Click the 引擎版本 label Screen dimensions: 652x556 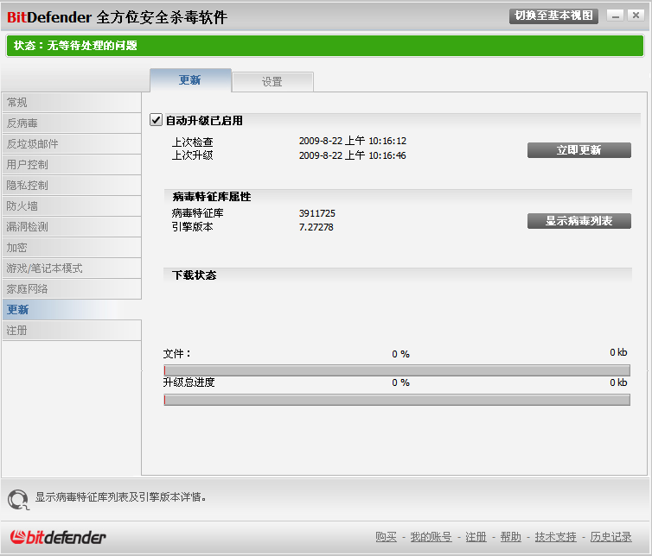(193, 227)
